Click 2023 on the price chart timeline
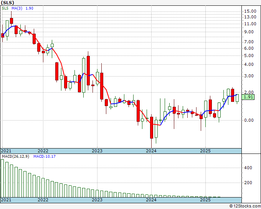 [x=97, y=151]
